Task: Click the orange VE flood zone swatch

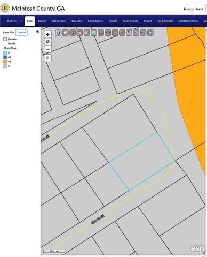Action: point(5,62)
